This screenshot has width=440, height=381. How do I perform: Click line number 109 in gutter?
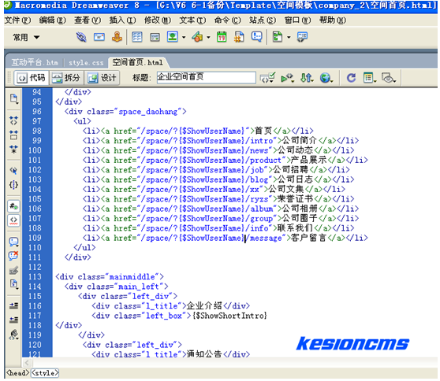click(x=35, y=238)
